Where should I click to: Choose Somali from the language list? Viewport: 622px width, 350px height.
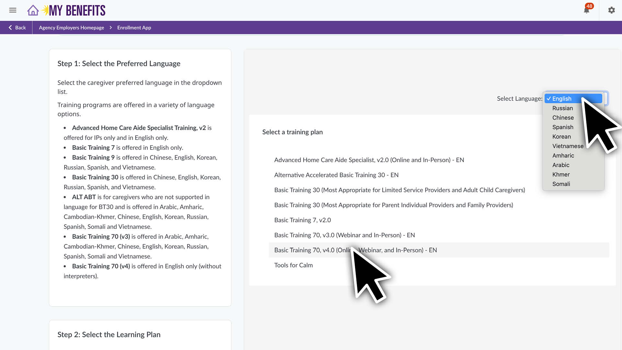coord(561,184)
